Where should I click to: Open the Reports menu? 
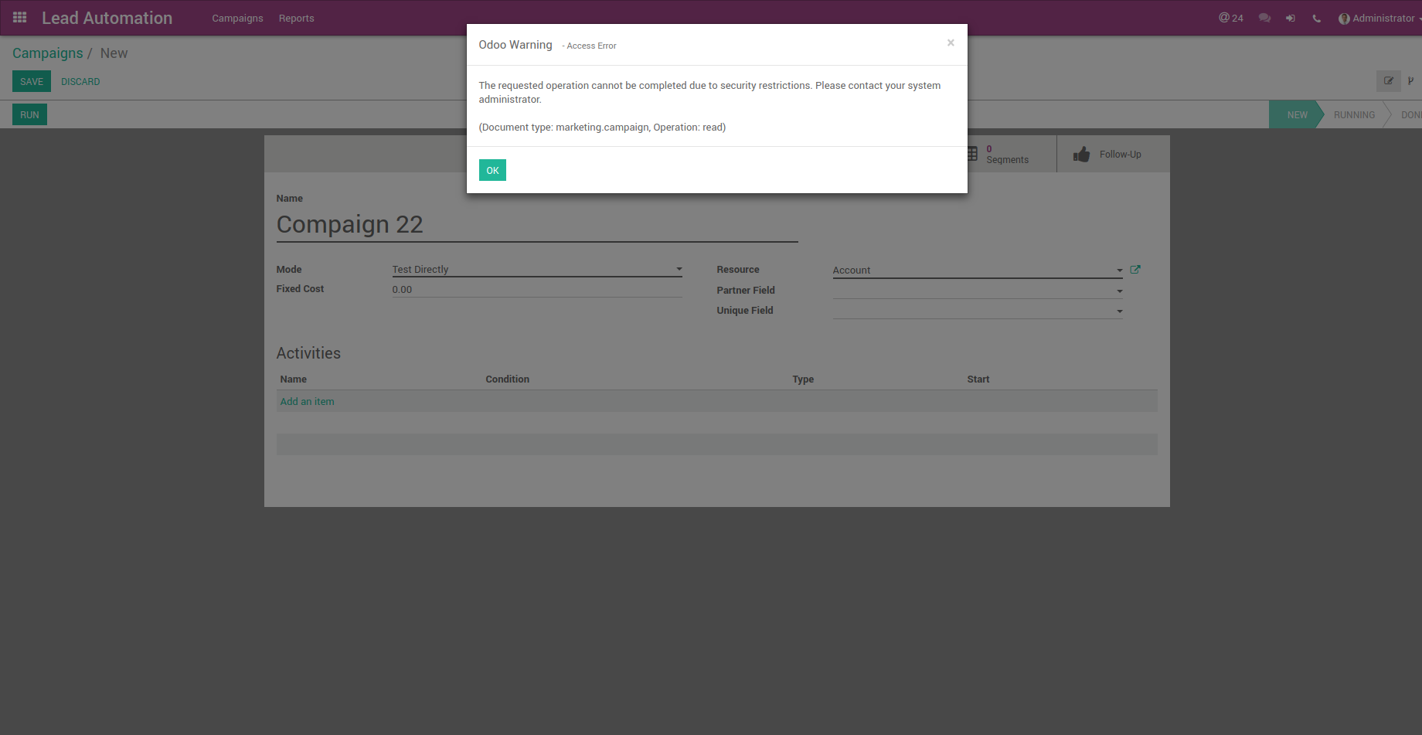point(297,18)
